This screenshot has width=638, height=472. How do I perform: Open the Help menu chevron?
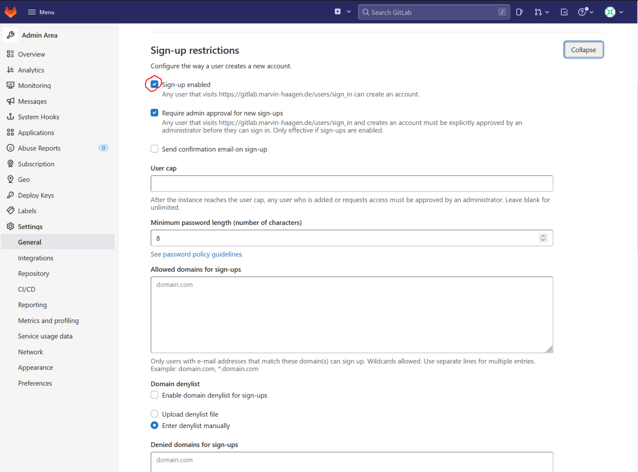click(x=591, y=12)
